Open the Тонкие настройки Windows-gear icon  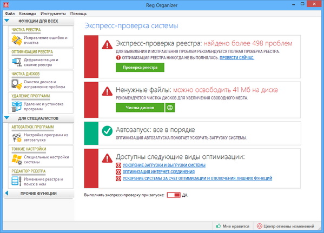tap(17, 159)
